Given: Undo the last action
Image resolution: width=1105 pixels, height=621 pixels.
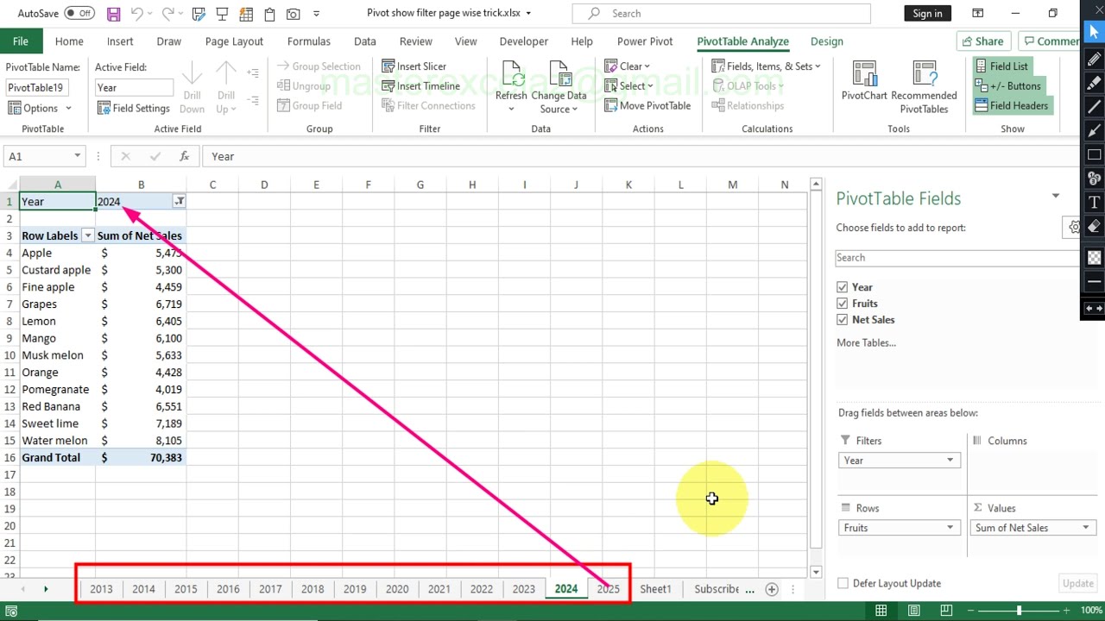Looking at the screenshot, I should coord(136,14).
